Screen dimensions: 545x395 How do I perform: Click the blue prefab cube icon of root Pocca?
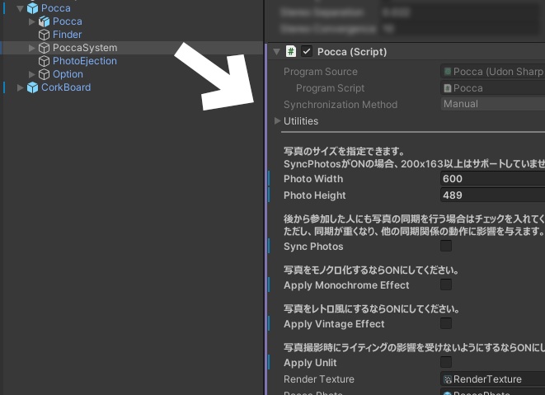(x=33, y=8)
